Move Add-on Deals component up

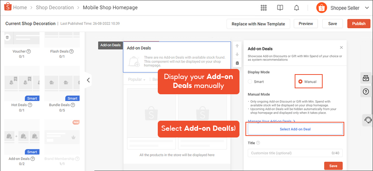pos(237,46)
